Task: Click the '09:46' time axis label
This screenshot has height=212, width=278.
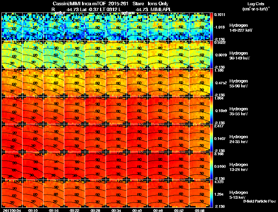Action: 158,210
